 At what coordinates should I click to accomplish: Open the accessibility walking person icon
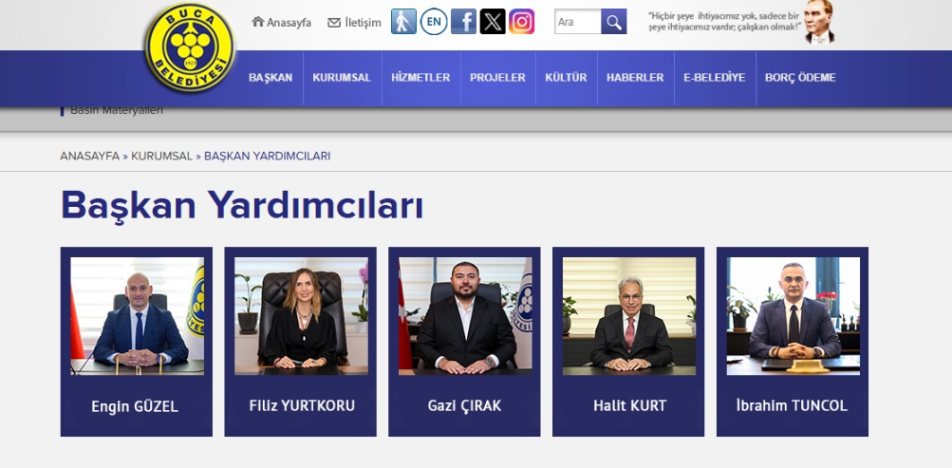point(403,22)
